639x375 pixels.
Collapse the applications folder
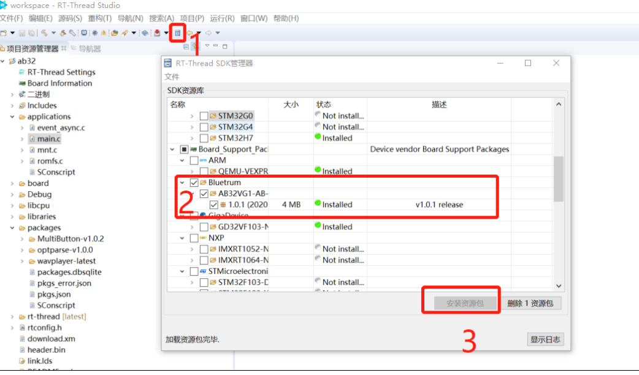click(12, 116)
